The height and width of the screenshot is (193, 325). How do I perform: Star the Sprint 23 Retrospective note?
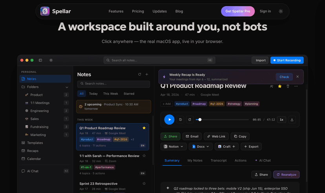click(x=144, y=184)
